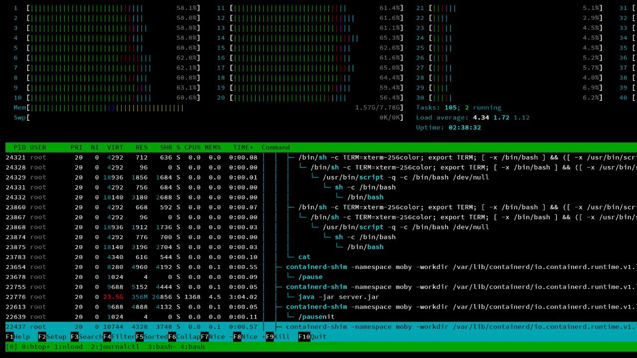Sort by PID column header
Viewport: 637px width, 358px height.
(19, 148)
